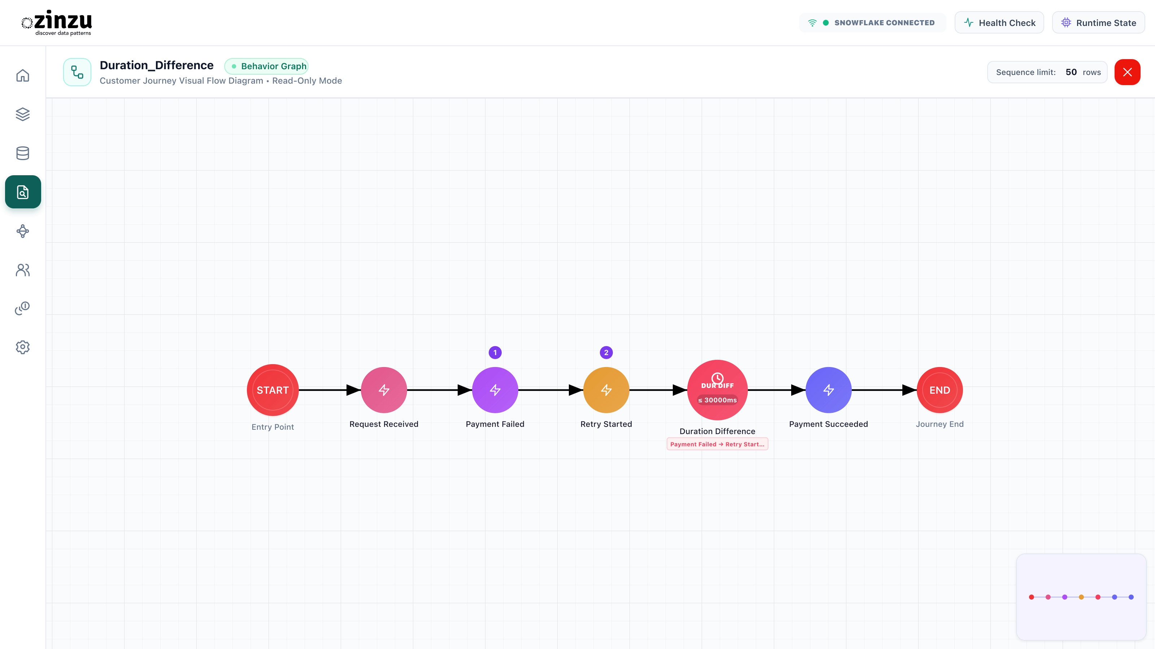1155x649 pixels.
Task: Click the flow diagram icon beside Duration_Difference
Action: (77, 72)
